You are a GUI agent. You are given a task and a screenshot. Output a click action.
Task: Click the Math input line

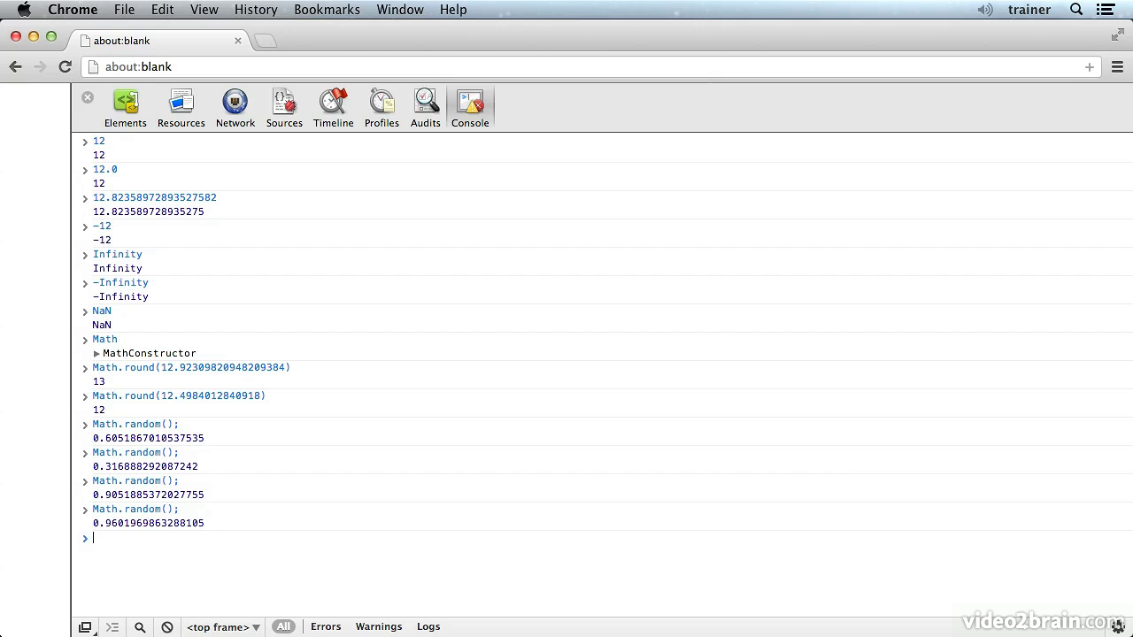105,339
